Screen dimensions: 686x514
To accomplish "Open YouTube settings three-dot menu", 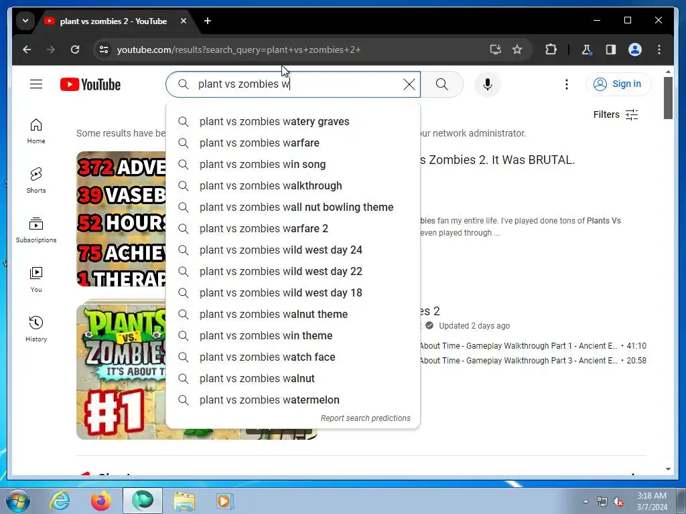I will (567, 84).
